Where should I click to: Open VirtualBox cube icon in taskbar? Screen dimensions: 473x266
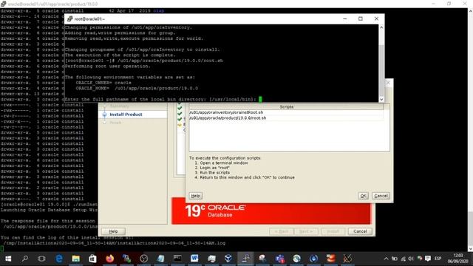click(x=228, y=259)
